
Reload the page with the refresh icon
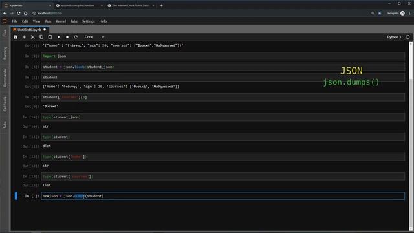click(19, 13)
